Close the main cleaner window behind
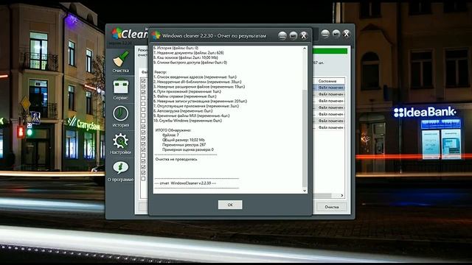This screenshot has width=472, height=265. 347,33
